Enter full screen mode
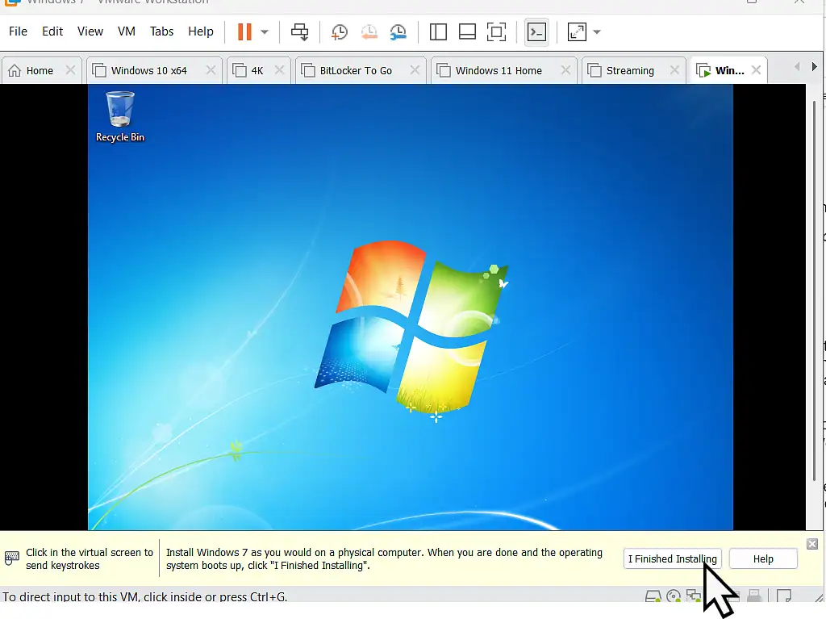The image size is (826, 619). pos(576,31)
